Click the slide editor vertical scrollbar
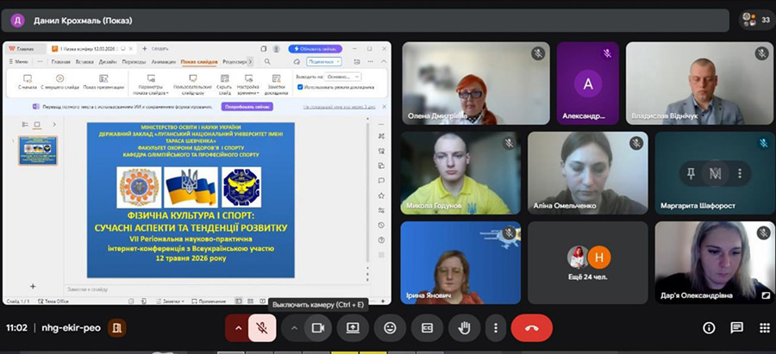 pyautogui.click(x=367, y=193)
